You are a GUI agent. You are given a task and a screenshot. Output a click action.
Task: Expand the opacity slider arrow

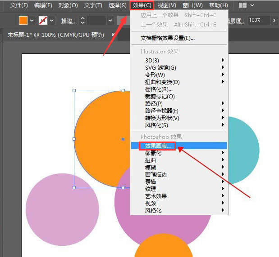(x=274, y=20)
